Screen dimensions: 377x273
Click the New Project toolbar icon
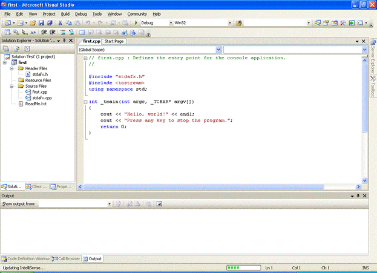tap(8, 23)
